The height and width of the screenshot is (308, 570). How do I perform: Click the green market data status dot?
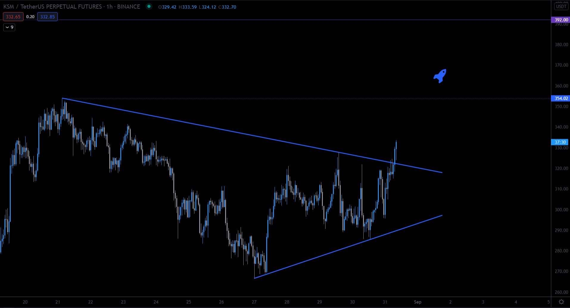pos(149,6)
